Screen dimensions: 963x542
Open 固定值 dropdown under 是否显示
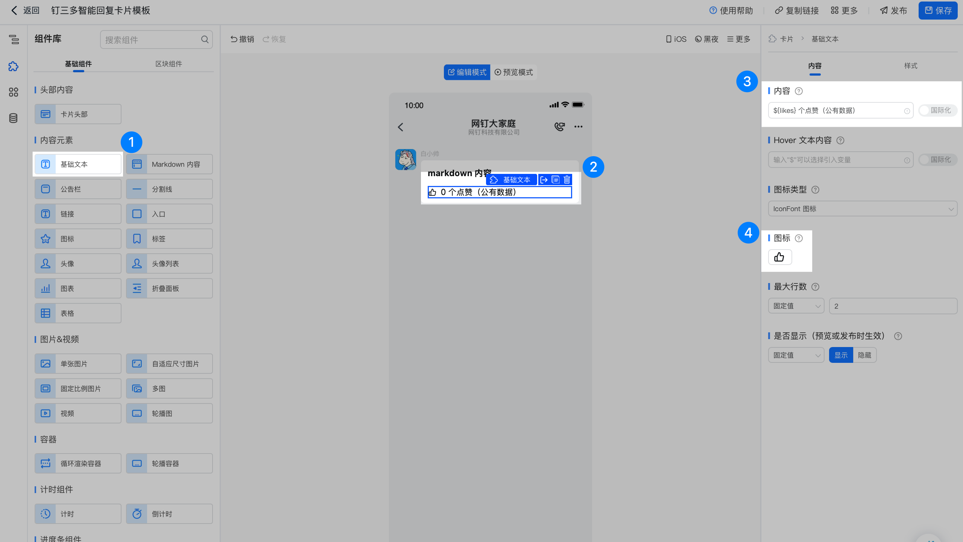coord(796,355)
